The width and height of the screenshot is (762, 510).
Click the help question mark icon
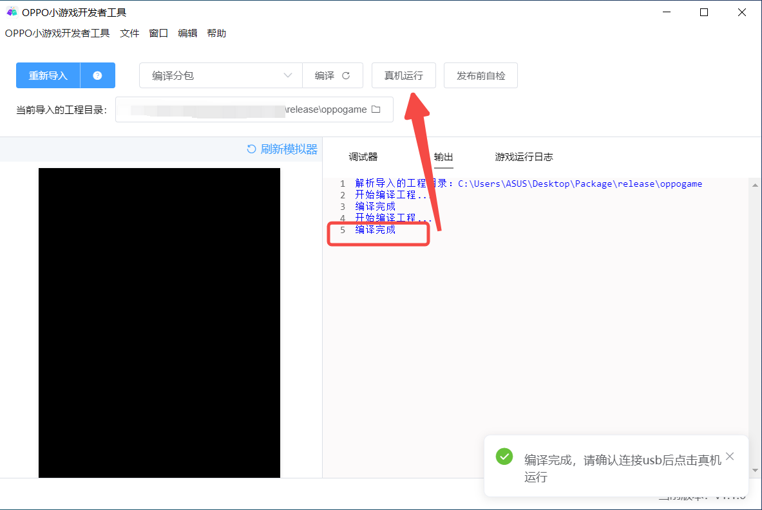(97, 75)
